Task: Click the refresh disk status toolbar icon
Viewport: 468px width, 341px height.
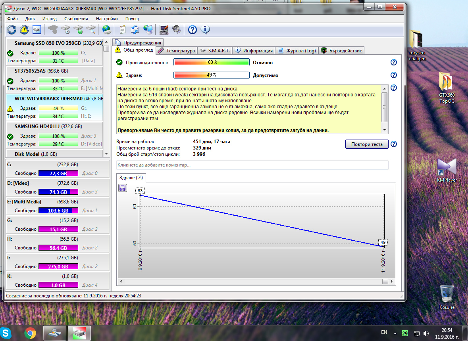Action: tap(12, 29)
